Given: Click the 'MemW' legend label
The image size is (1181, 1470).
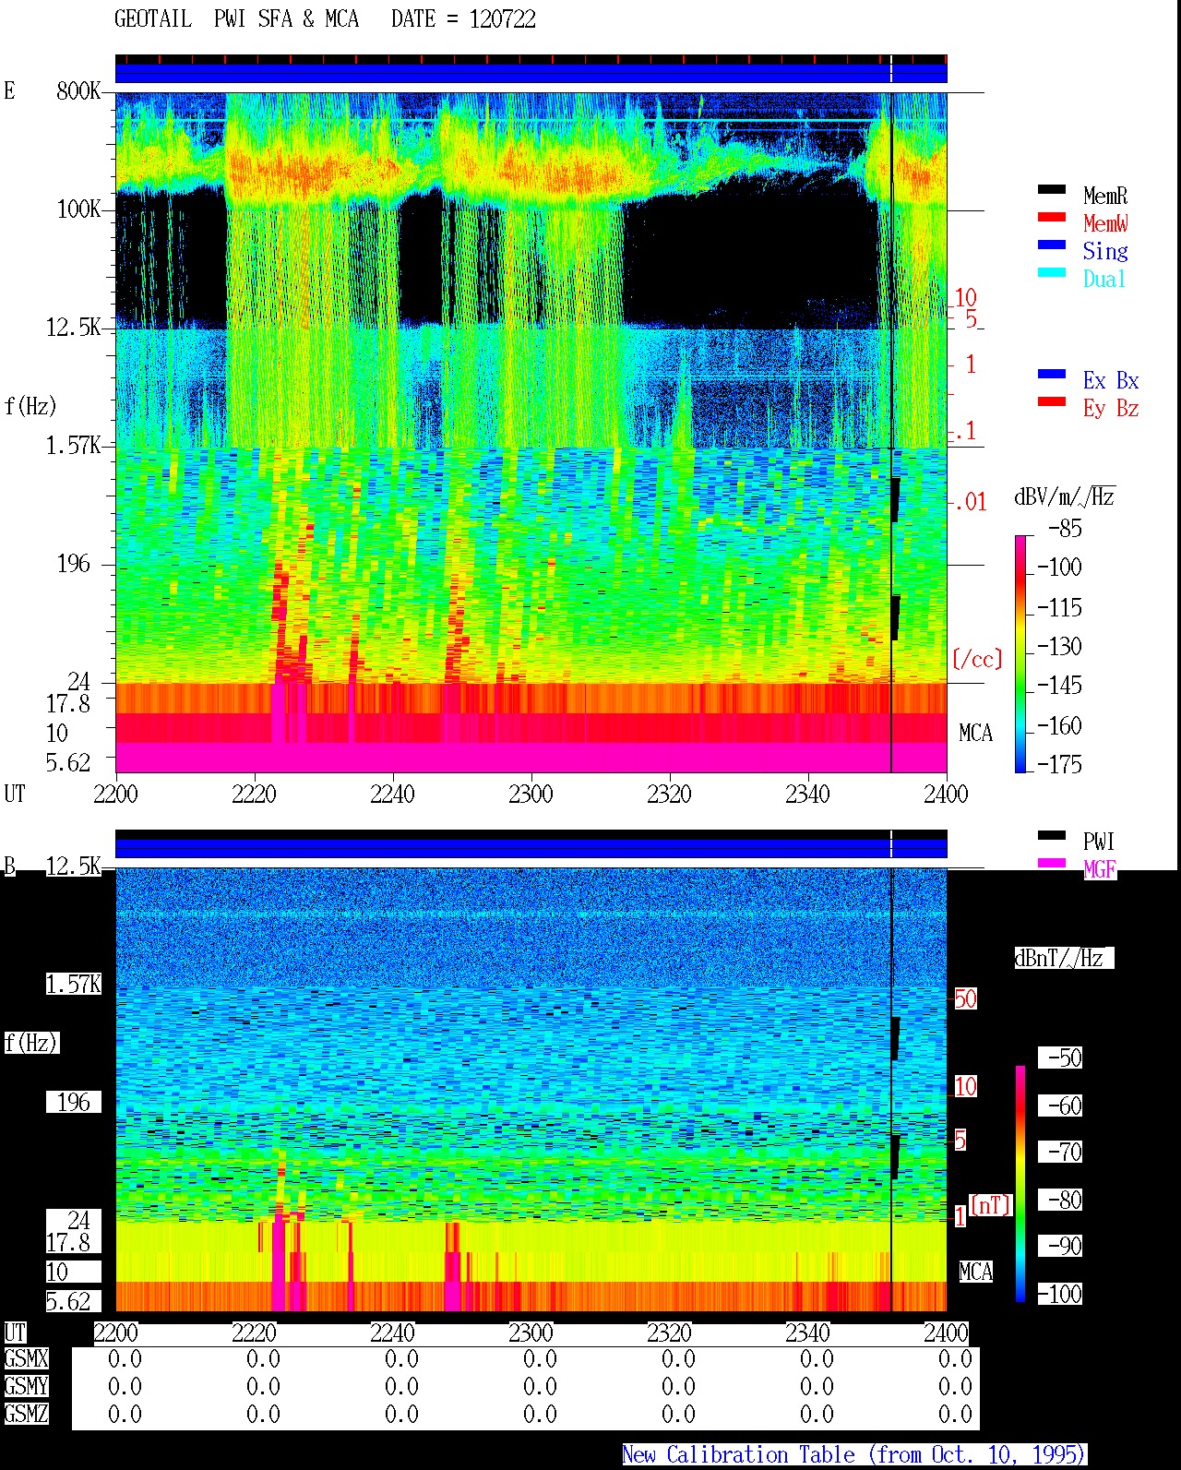Looking at the screenshot, I should click(x=1105, y=223).
